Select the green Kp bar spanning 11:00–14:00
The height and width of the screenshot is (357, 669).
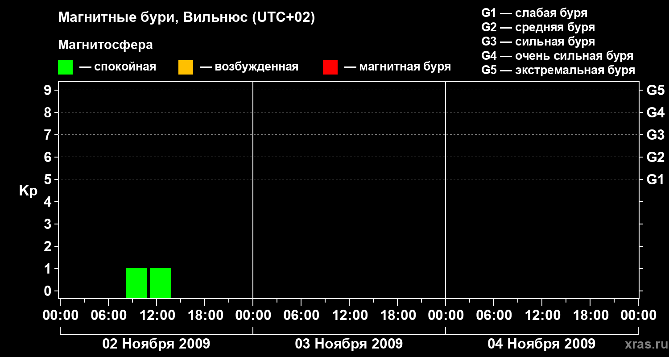pyautogui.click(x=161, y=283)
